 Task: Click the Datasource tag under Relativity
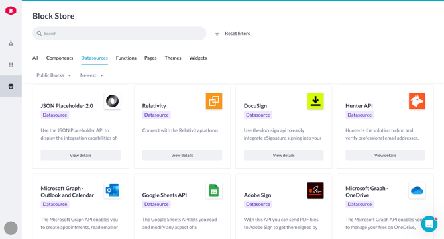pos(156,115)
